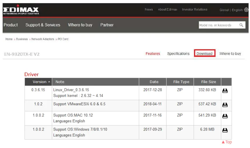This screenshot has width=250, height=148.
Task: Download the MAC 10.12 driver
Action: 225,116
